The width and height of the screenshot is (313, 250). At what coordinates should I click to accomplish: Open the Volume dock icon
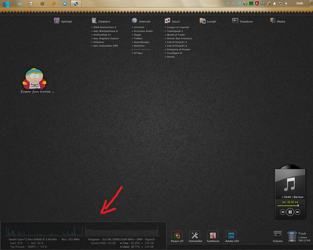pyautogui.click(x=278, y=235)
